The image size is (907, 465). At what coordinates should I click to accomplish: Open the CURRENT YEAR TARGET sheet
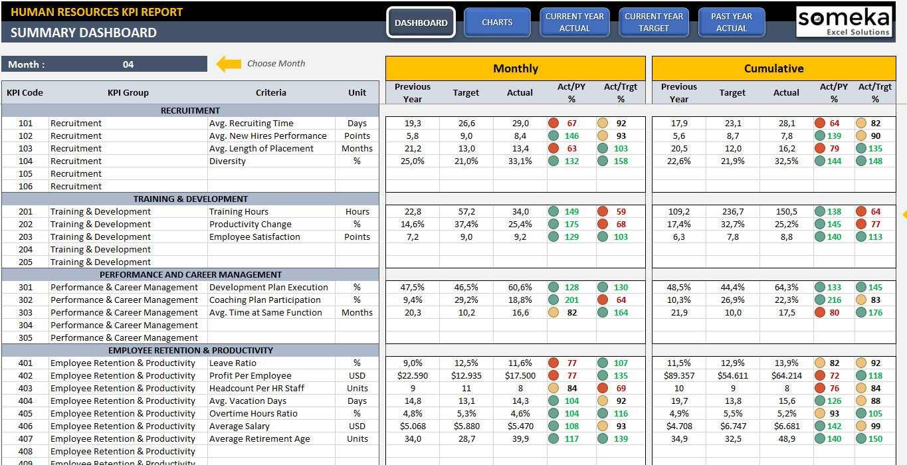(653, 22)
